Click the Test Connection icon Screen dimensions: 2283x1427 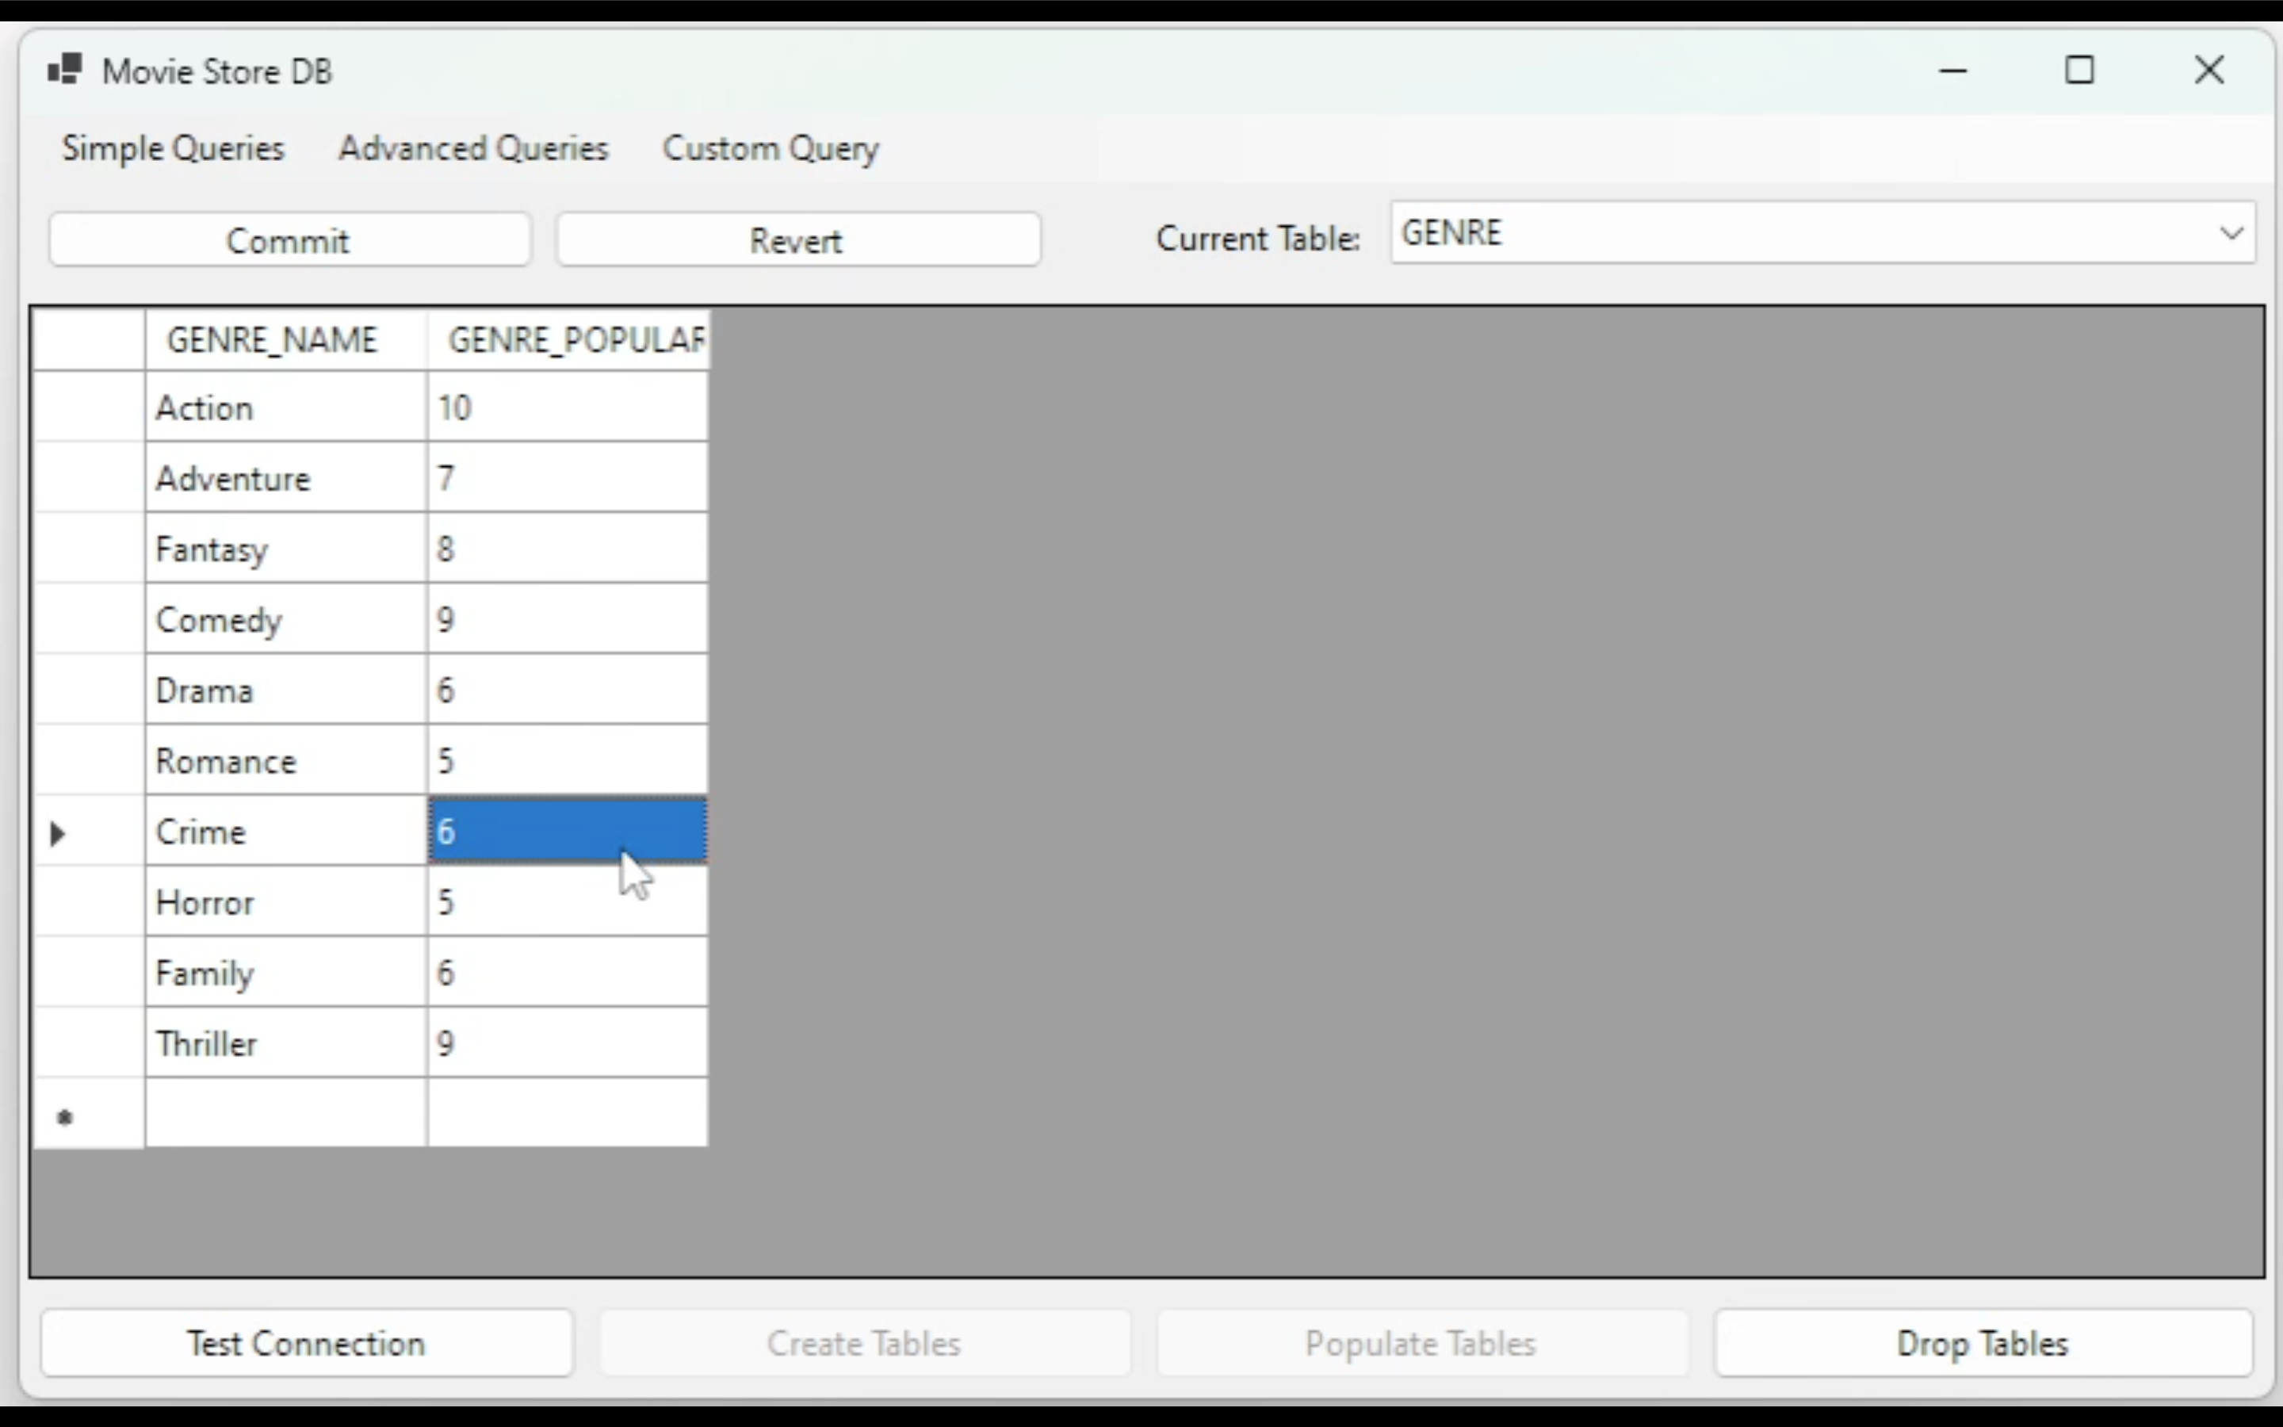(x=306, y=1343)
